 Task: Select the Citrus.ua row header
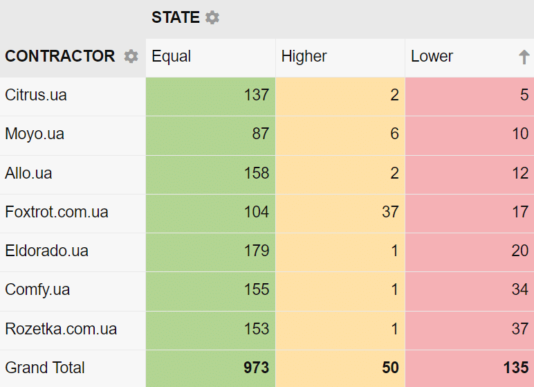(x=36, y=96)
